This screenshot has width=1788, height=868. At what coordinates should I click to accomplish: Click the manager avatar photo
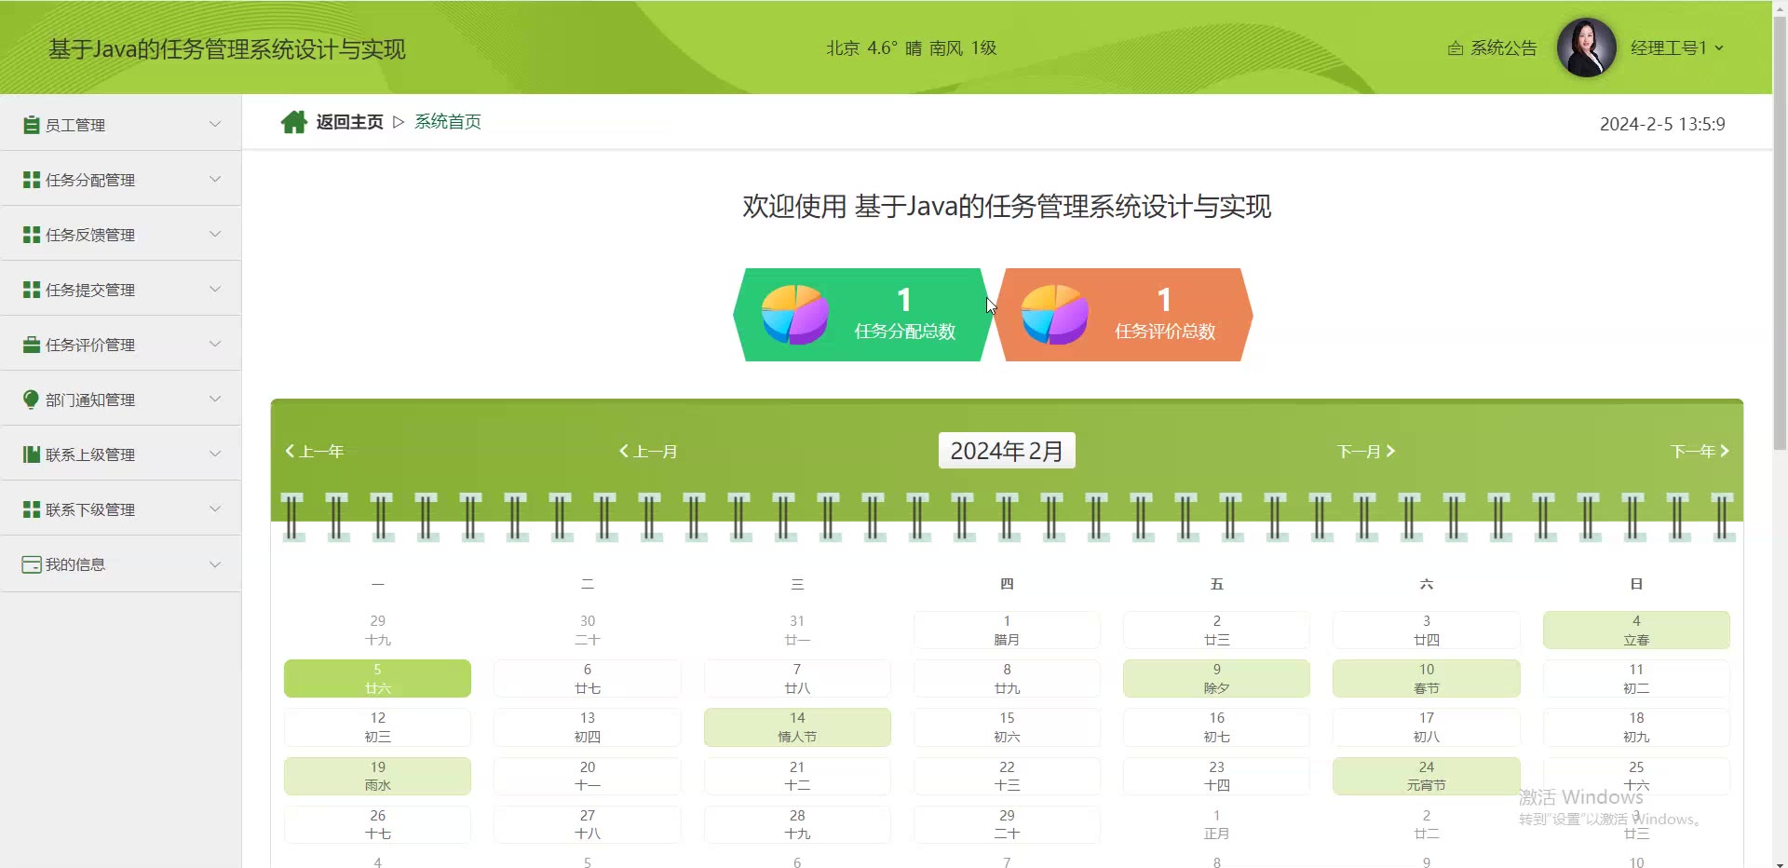point(1586,47)
